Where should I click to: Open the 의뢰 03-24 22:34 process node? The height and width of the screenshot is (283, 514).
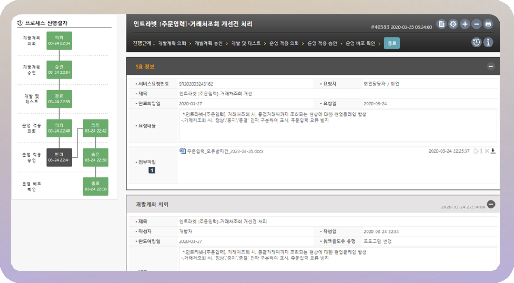pyautogui.click(x=59, y=41)
